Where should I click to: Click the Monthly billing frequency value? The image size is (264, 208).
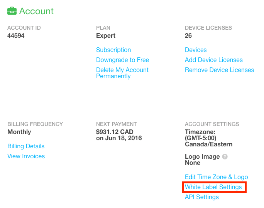(x=19, y=132)
